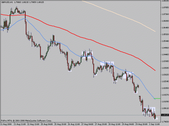Select the 1.86400 price axis label
The width and height of the screenshot is (169, 126).
pos(165,28)
